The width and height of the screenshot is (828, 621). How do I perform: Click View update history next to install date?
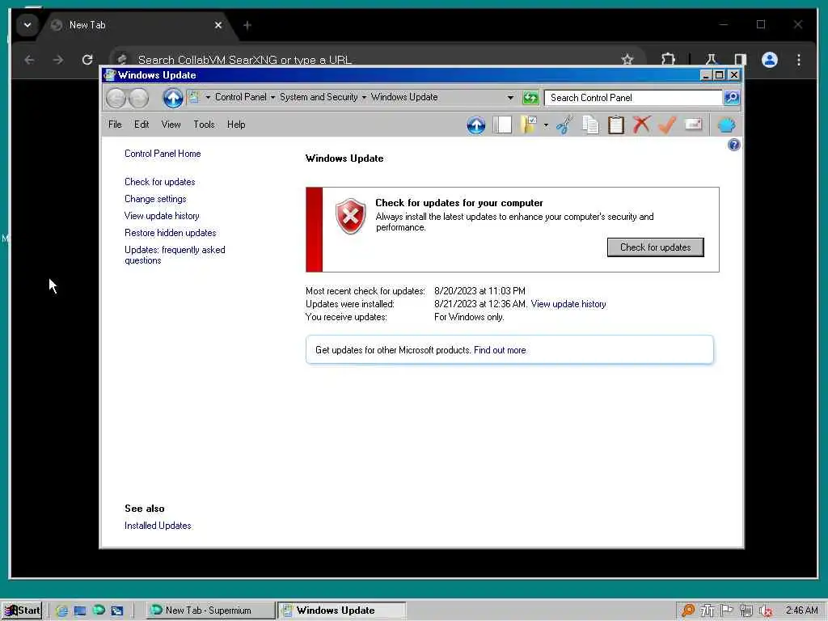[x=568, y=304]
